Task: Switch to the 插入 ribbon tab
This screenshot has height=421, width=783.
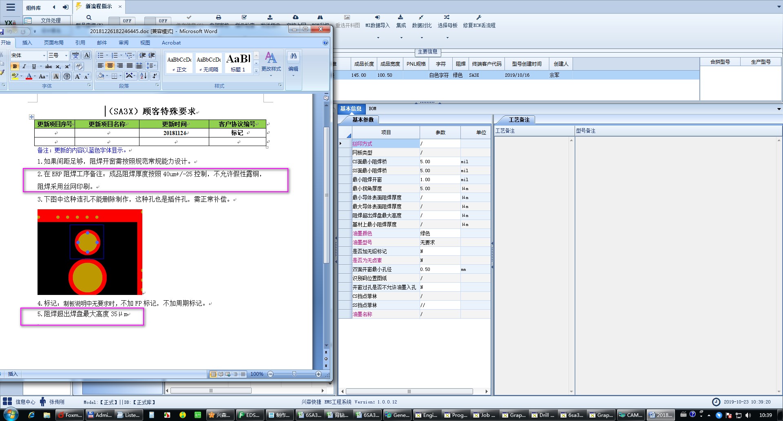Action: coord(27,43)
